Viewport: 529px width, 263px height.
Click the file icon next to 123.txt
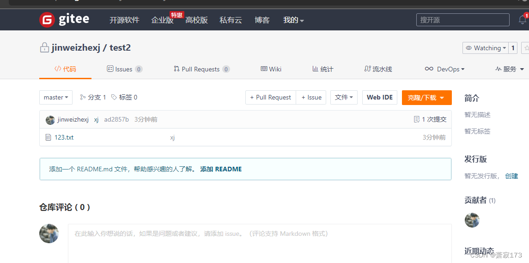[x=48, y=137]
